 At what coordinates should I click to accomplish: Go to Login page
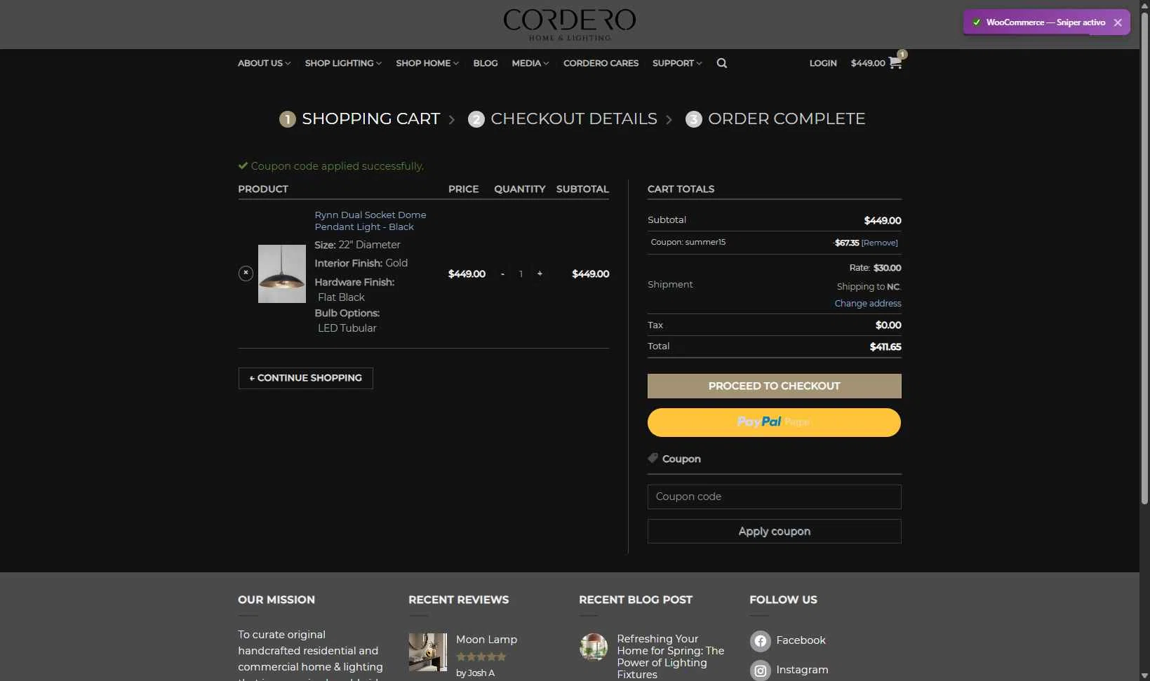coord(823,63)
